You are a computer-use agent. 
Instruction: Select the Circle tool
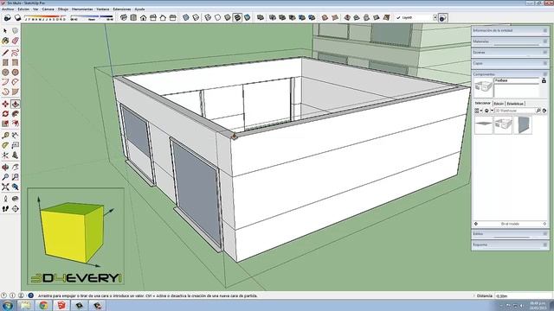click(5, 72)
